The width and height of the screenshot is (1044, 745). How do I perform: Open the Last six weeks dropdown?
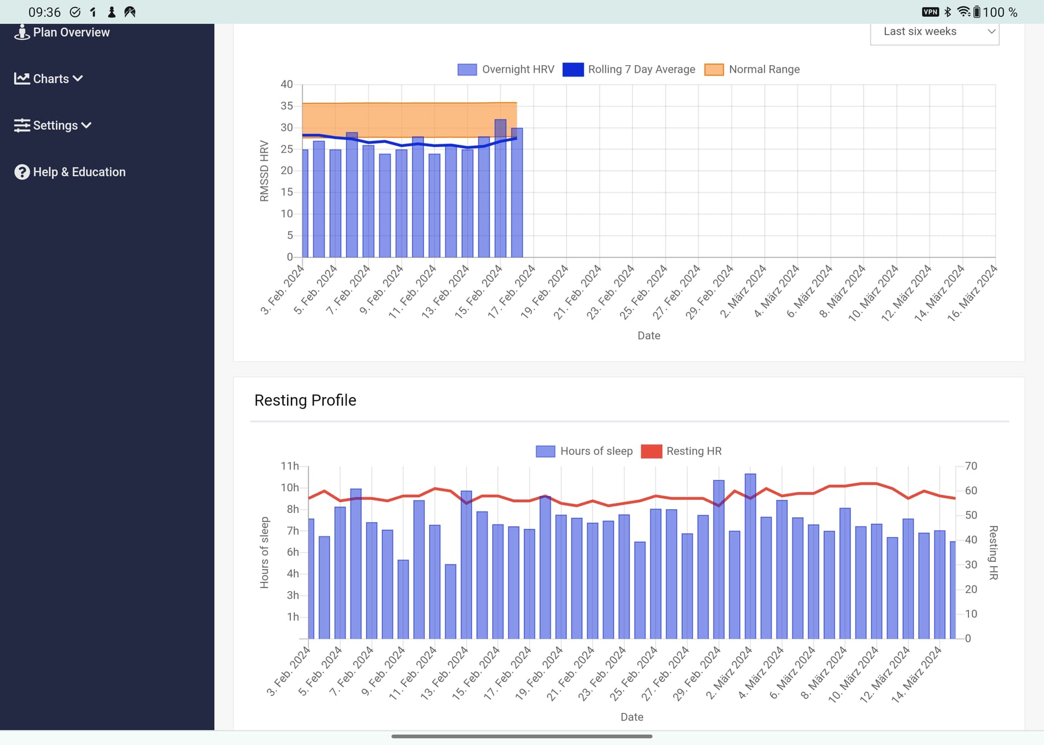coord(934,32)
